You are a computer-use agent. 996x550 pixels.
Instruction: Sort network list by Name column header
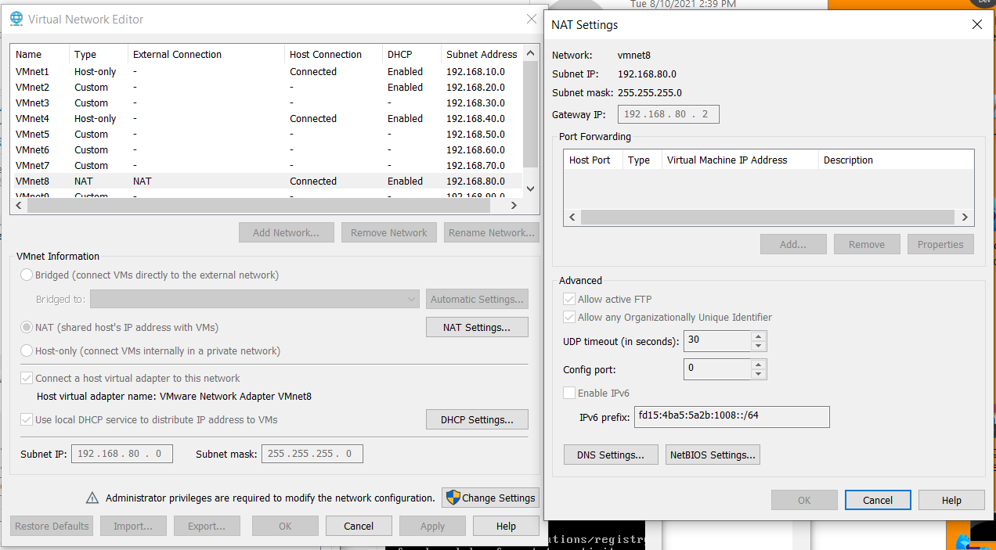(40, 54)
